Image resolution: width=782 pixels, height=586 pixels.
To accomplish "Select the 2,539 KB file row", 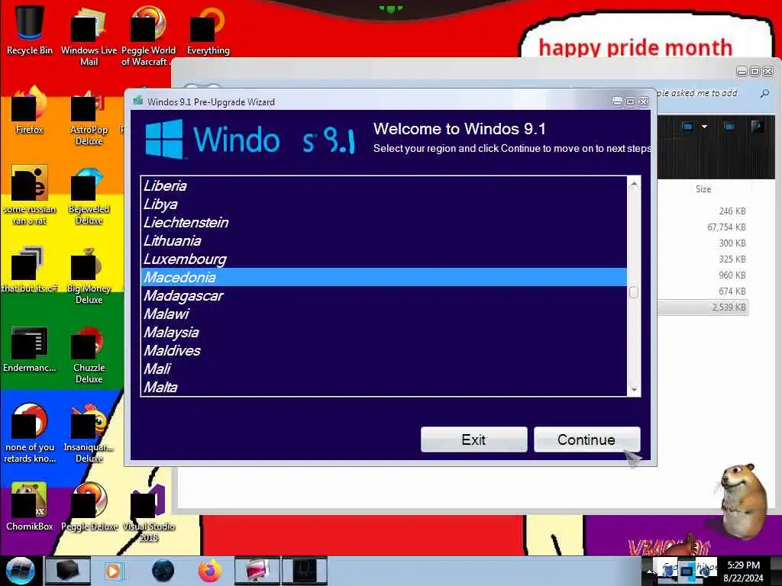I will coord(703,307).
